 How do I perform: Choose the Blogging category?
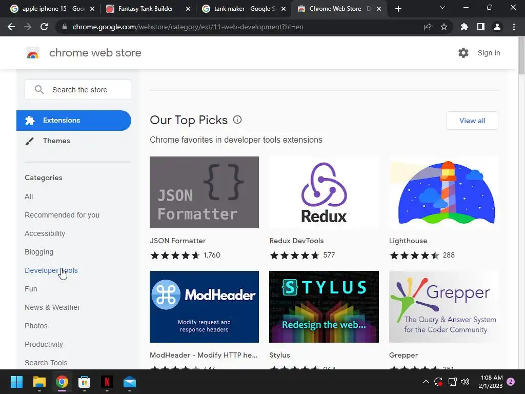click(x=39, y=252)
